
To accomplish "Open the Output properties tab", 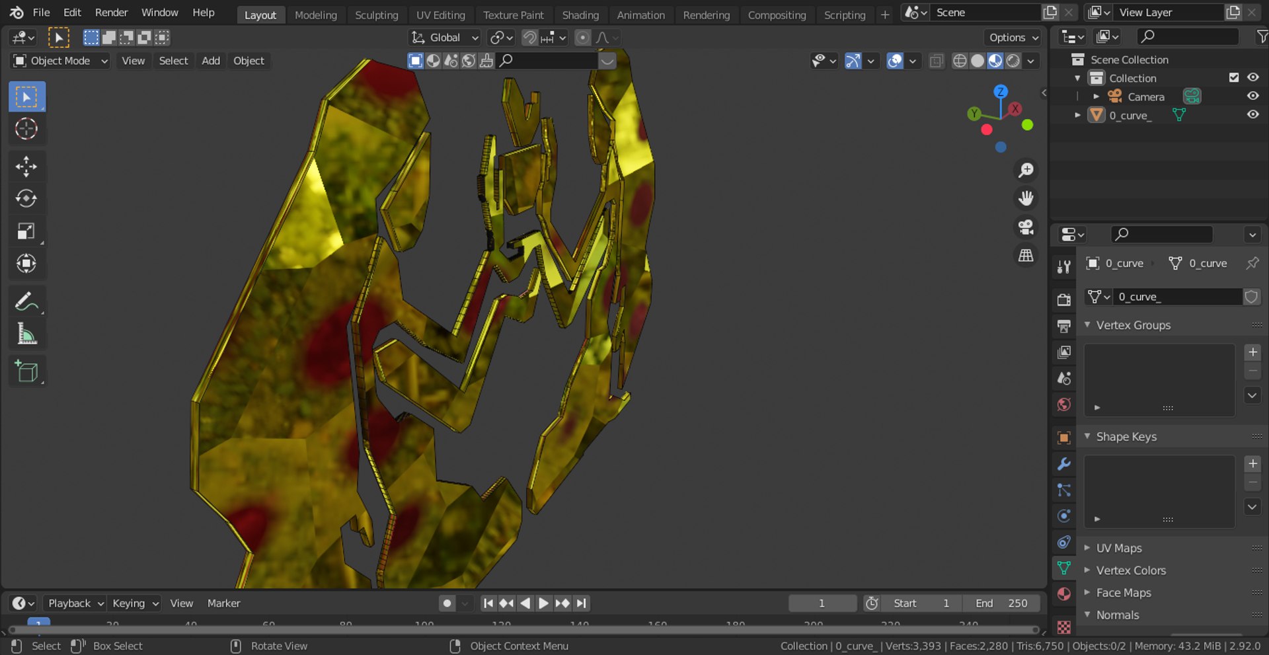I will coord(1063,326).
